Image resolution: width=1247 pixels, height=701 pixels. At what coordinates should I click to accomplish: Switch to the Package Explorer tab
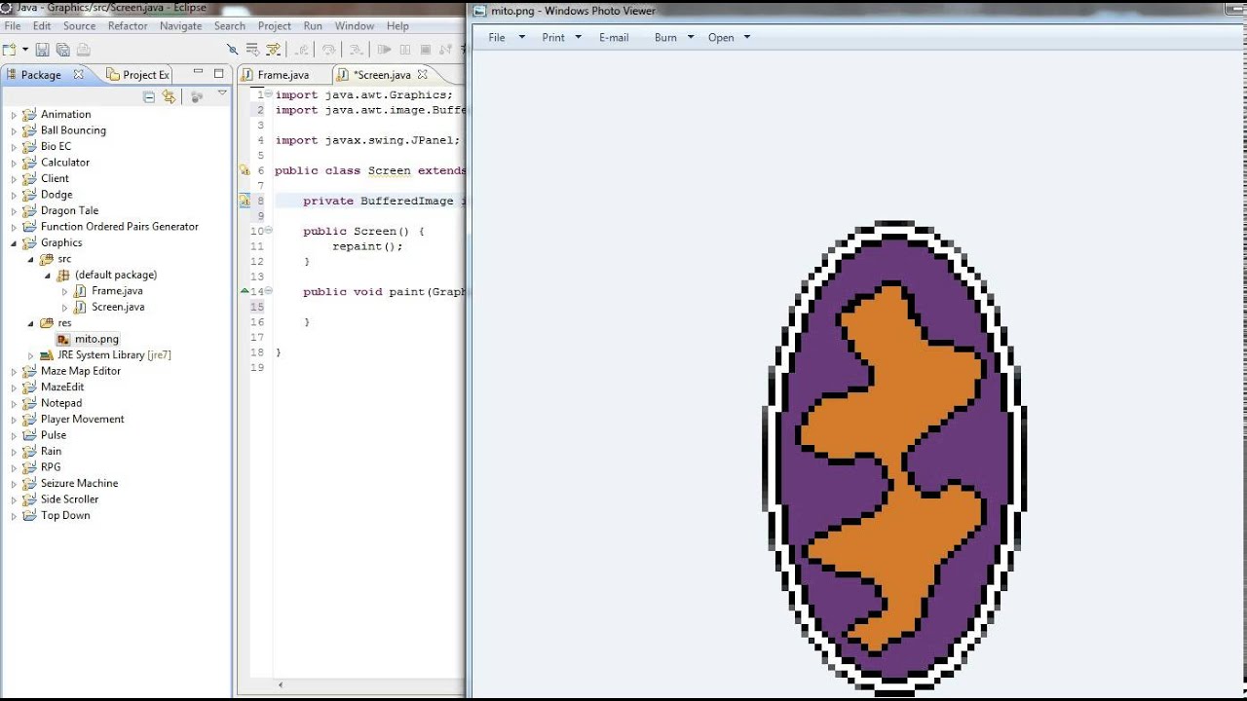pyautogui.click(x=41, y=75)
